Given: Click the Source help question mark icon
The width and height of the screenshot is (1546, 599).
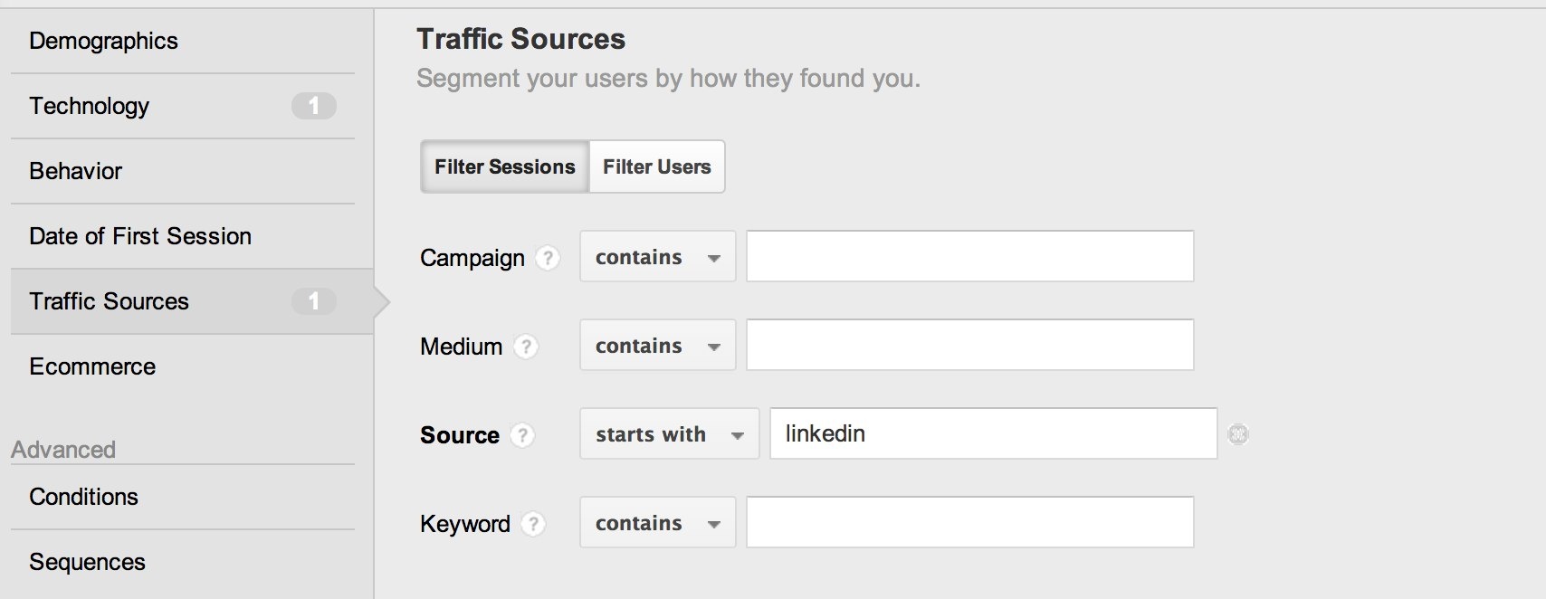Looking at the screenshot, I should tap(522, 435).
